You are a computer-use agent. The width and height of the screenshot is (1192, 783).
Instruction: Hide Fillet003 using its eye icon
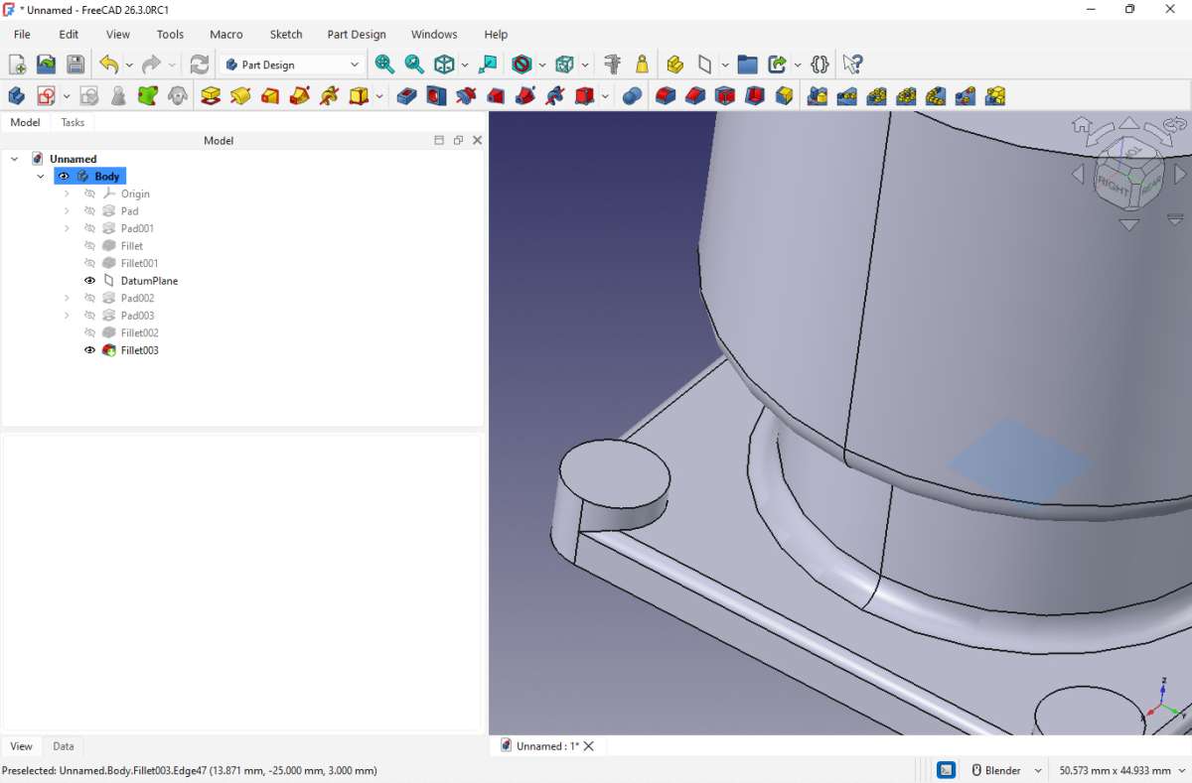click(x=90, y=350)
